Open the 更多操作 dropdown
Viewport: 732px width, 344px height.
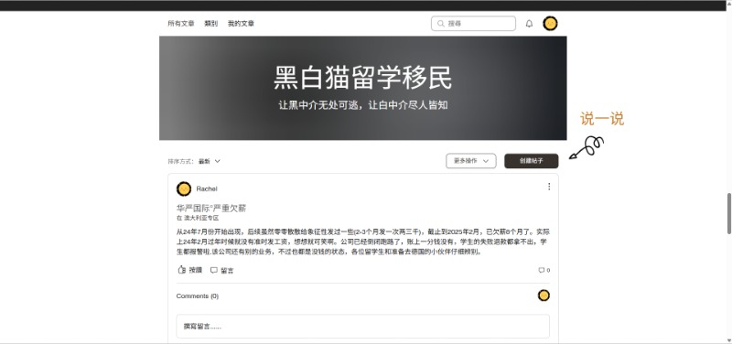pyautogui.click(x=471, y=161)
